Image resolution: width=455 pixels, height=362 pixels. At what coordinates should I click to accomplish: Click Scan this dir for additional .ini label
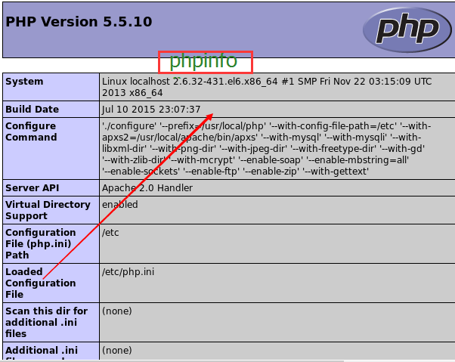(x=46, y=322)
